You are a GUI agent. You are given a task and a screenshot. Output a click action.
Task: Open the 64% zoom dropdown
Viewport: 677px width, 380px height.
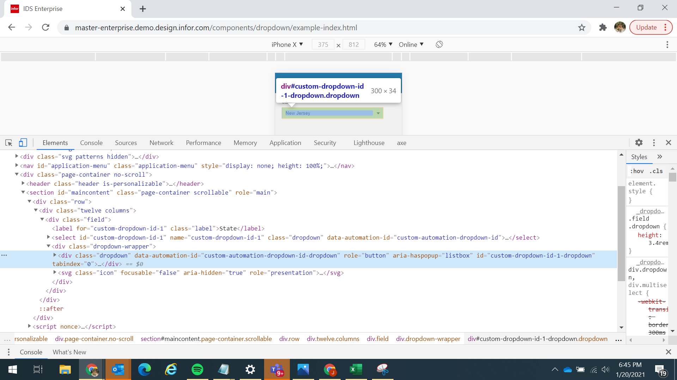pyautogui.click(x=383, y=44)
